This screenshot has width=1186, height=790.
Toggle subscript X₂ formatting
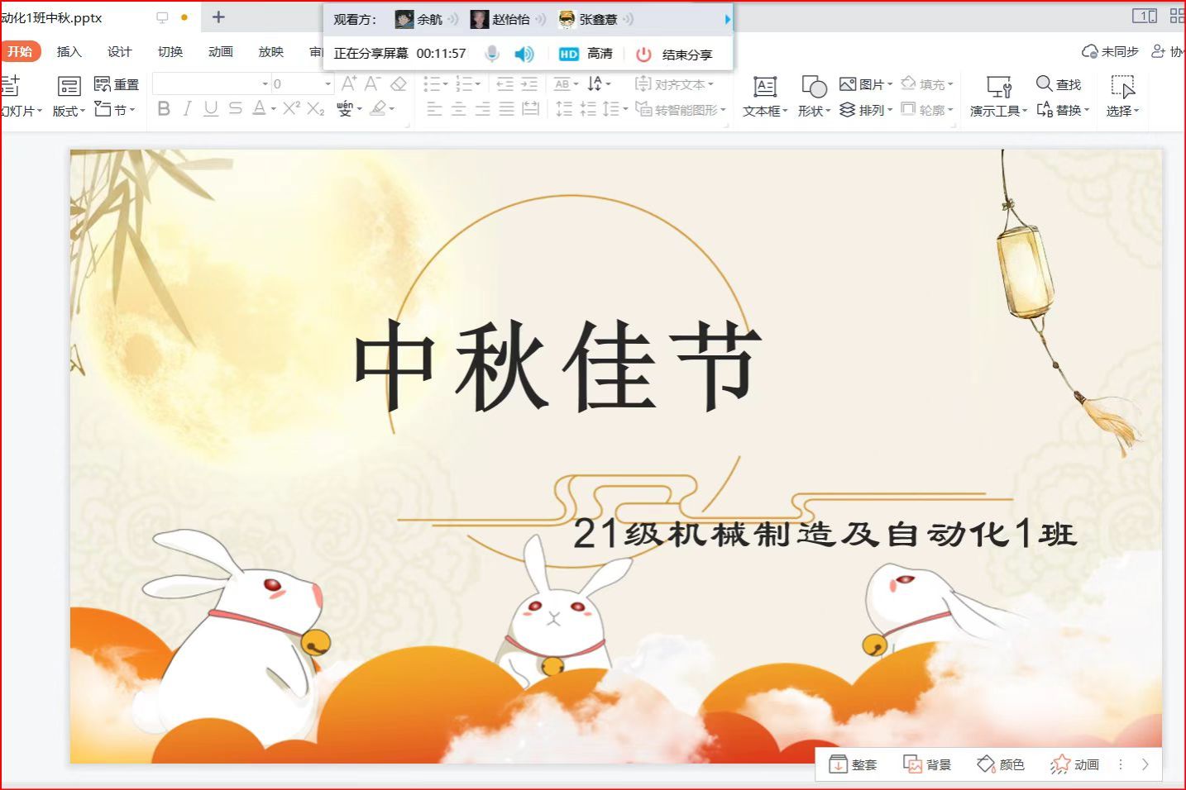316,108
